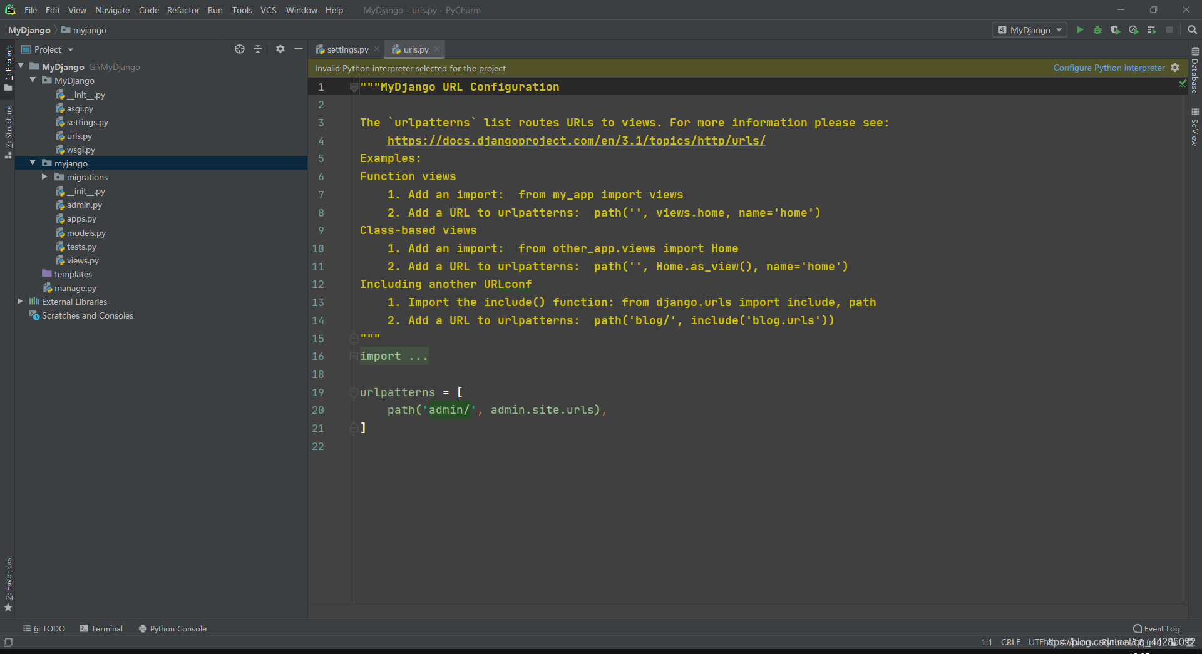
Task: Toggle tool window bars icon in status bar
Action: pyautogui.click(x=8, y=643)
